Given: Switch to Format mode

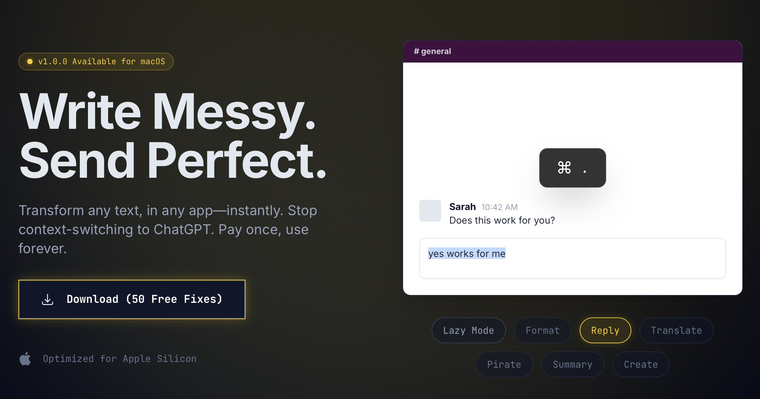Looking at the screenshot, I should pos(542,330).
